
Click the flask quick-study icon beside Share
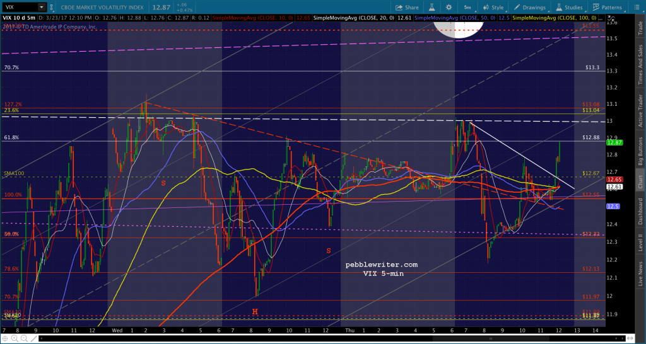coord(432,7)
